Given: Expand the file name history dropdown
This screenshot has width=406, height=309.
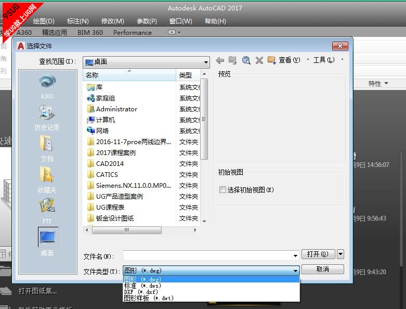Looking at the screenshot, I should point(295,255).
